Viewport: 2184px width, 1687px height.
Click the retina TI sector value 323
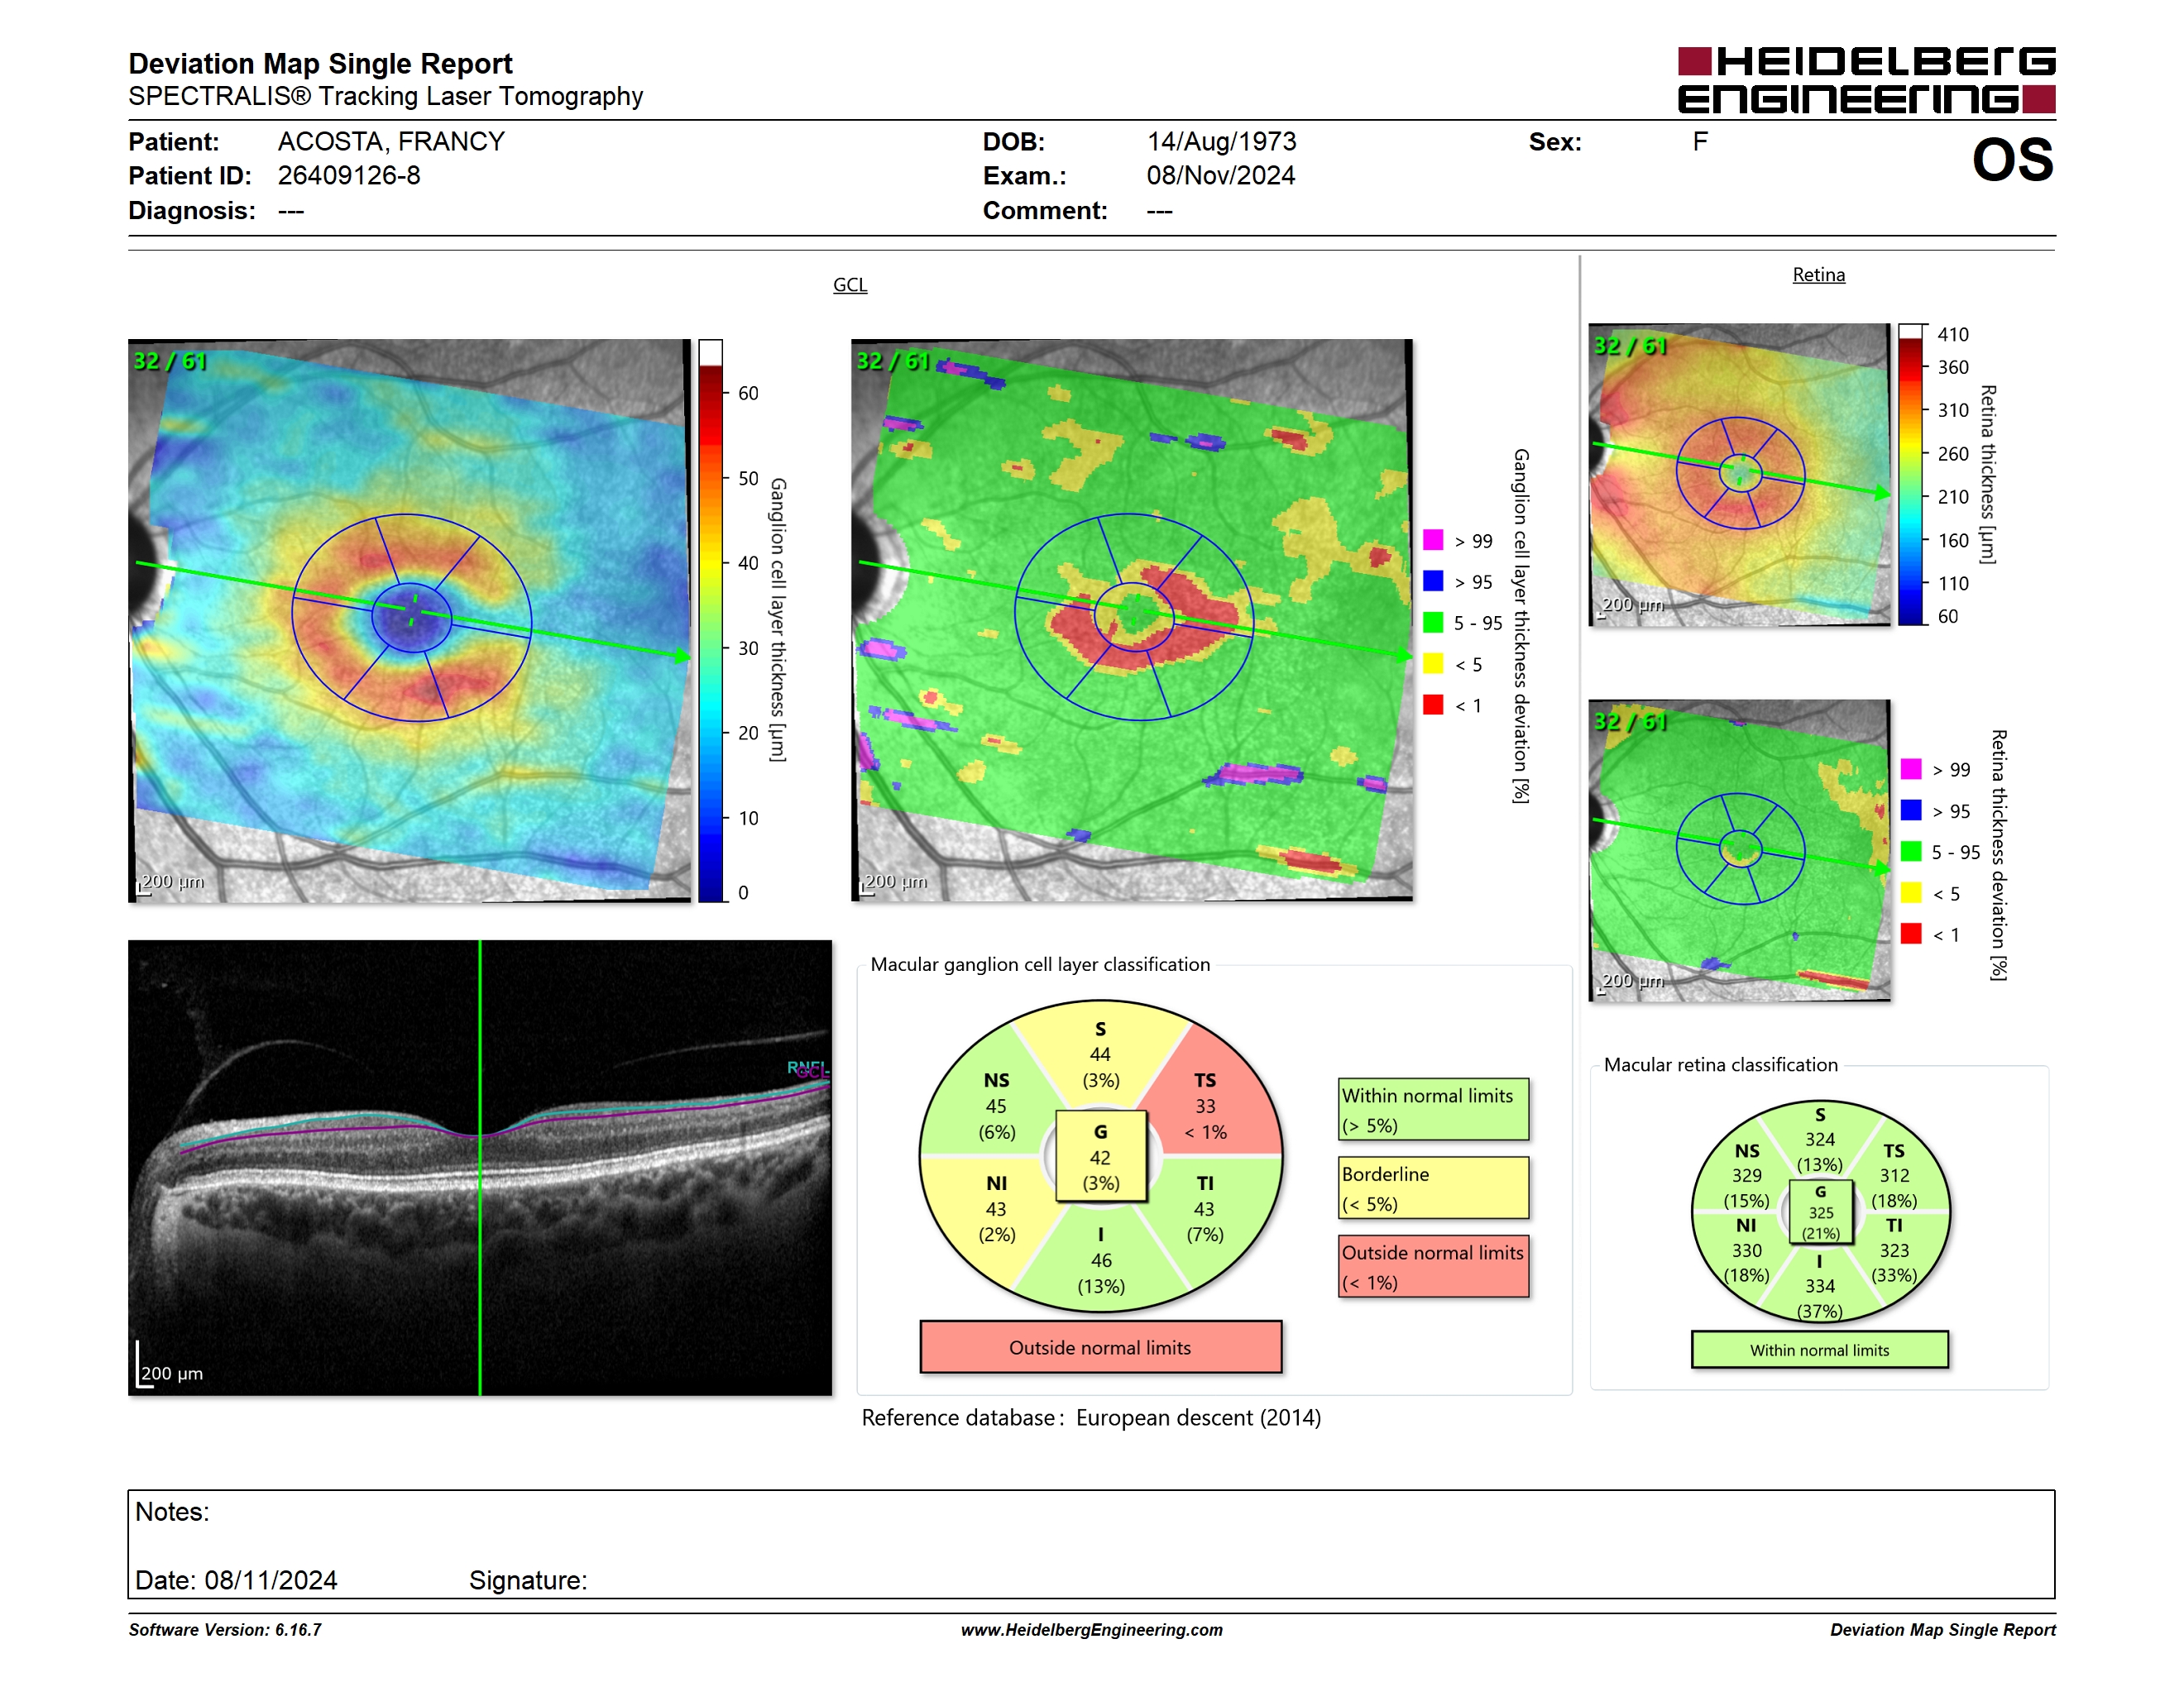1893,1250
